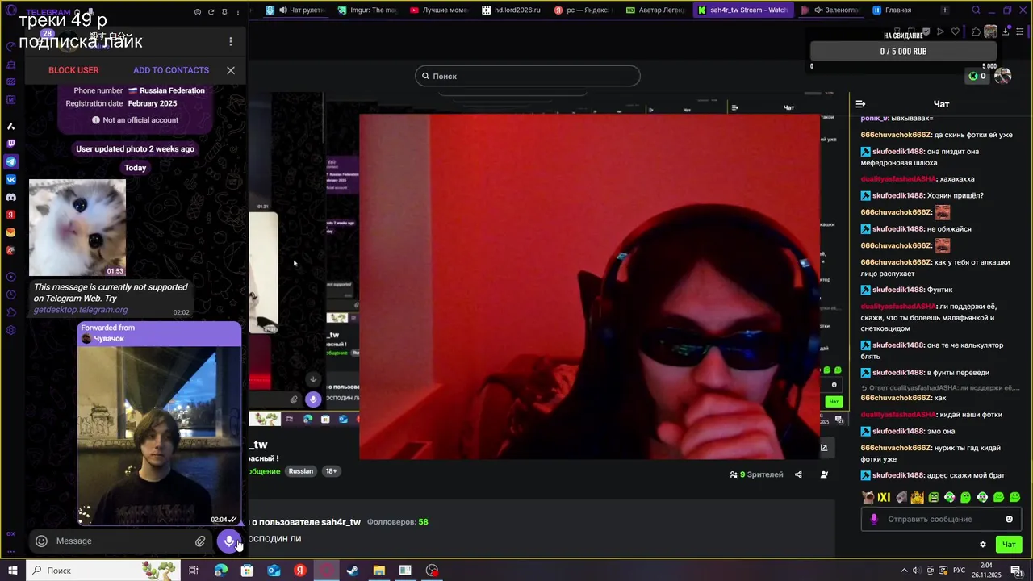Open getdesktop.telegram.org link
This screenshot has width=1033, height=581.
coord(81,310)
